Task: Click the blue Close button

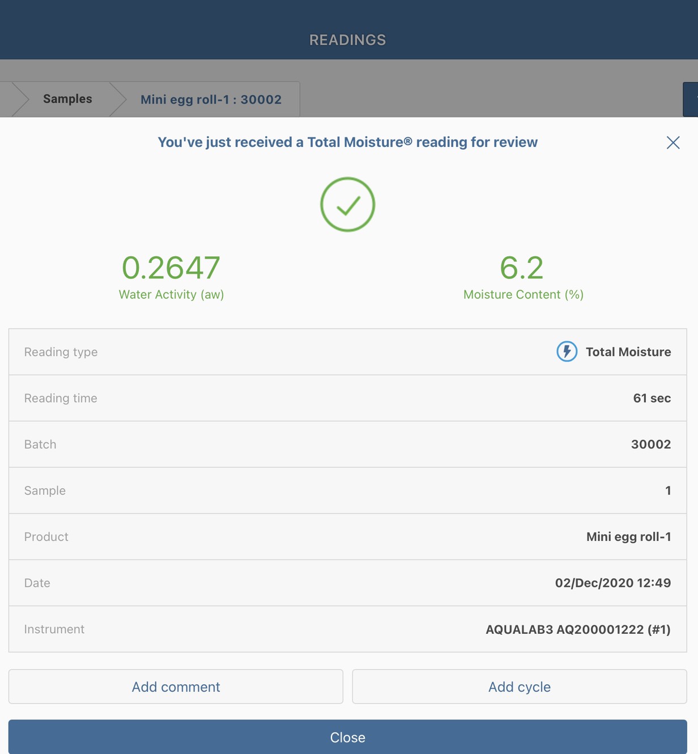Action: coord(347,737)
